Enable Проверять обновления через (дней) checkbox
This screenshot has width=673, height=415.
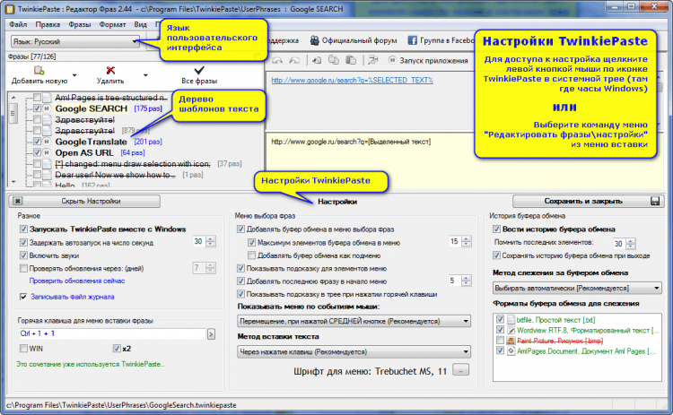(23, 268)
